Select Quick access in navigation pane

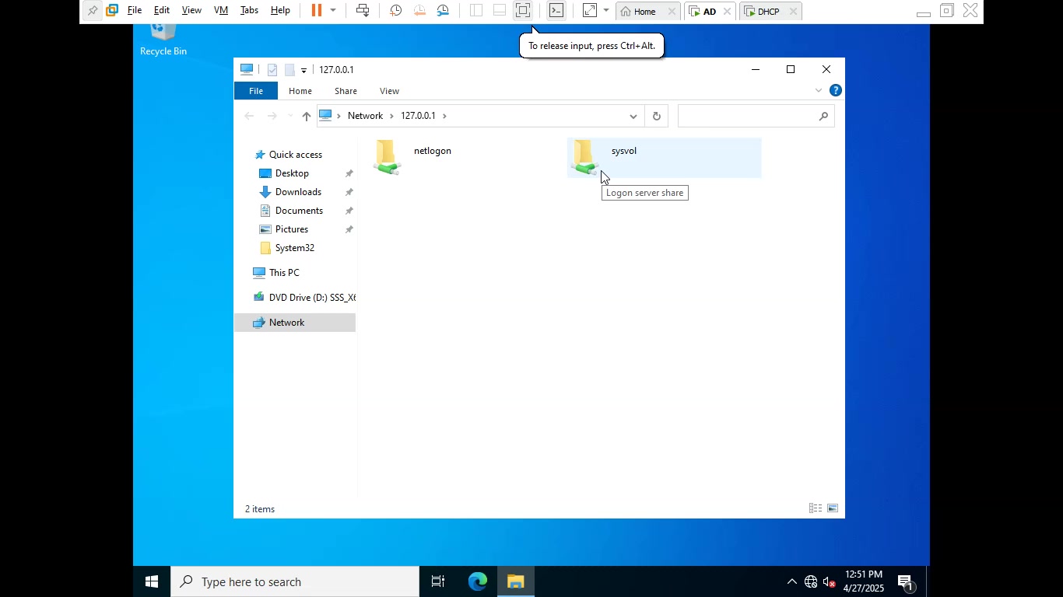tap(295, 155)
